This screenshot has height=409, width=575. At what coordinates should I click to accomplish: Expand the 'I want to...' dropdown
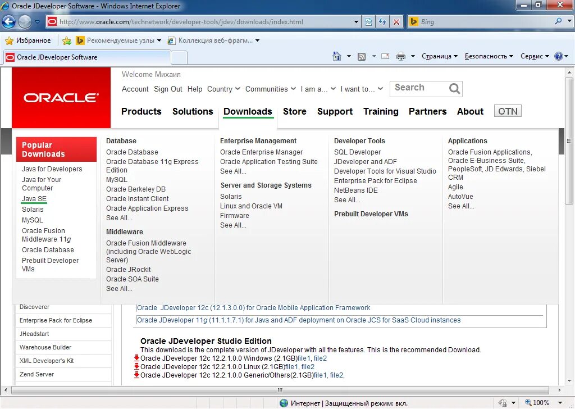(380, 89)
